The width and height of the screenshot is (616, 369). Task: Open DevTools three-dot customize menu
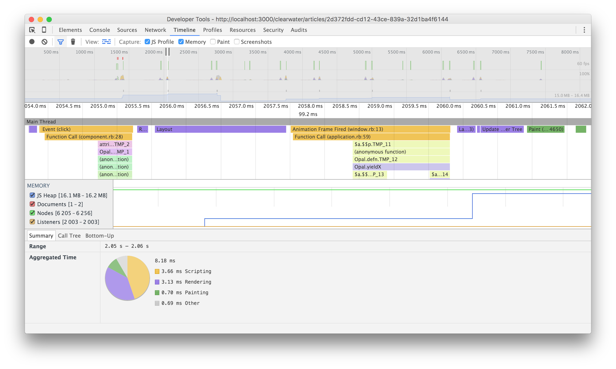584,30
